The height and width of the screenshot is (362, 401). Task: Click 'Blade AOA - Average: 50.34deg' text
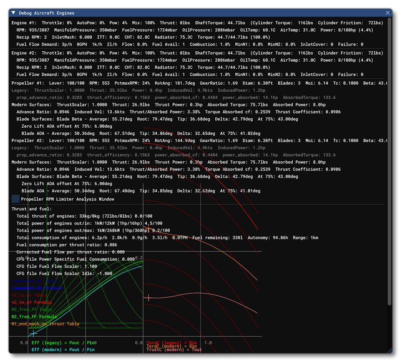tap(58, 191)
